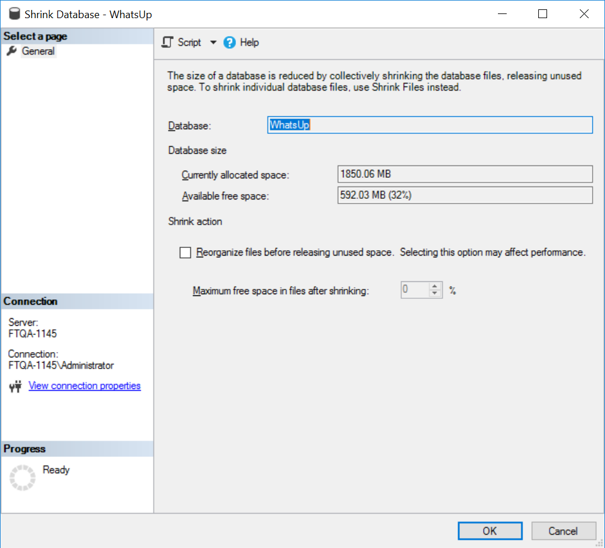Click the plug icon beside View connection properties
This screenshot has width=605, height=548.
click(16, 386)
